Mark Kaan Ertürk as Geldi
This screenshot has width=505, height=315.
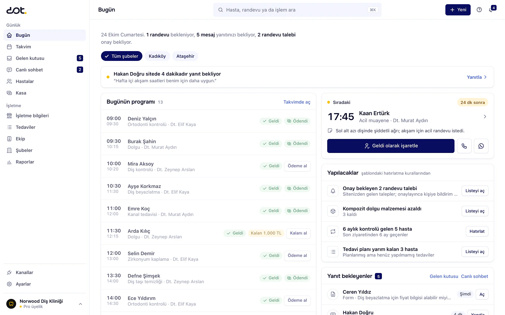tap(391, 146)
